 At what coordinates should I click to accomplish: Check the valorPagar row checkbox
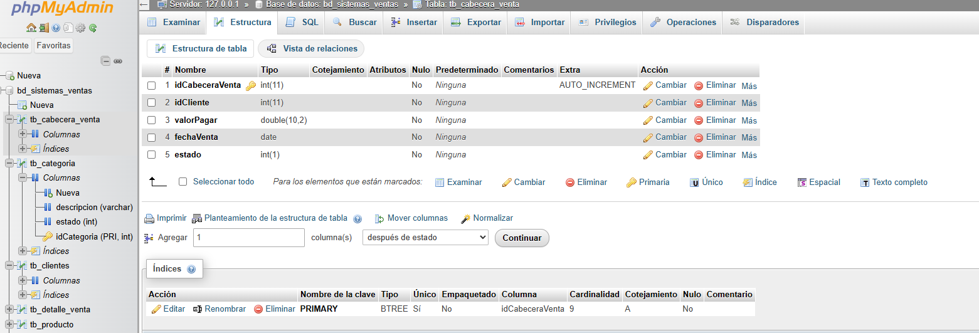[x=151, y=120]
